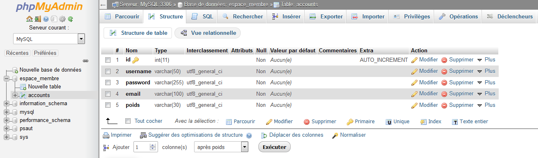Click the number of columns to add field

tap(145, 147)
